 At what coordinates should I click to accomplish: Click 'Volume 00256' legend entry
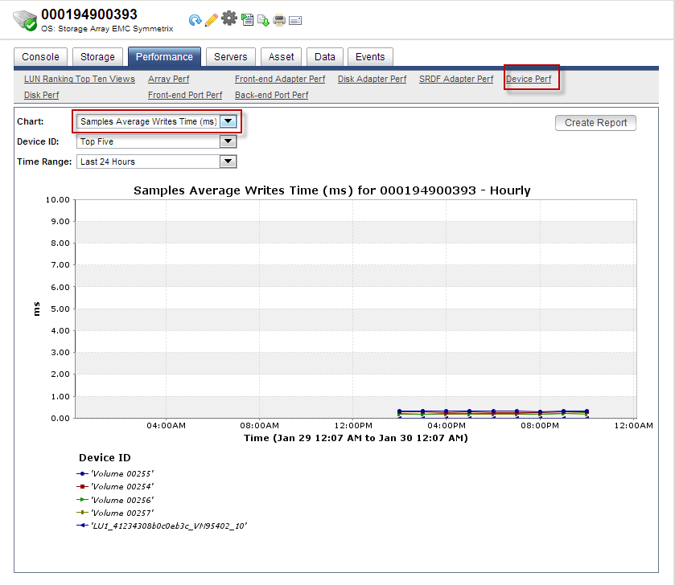point(115,500)
